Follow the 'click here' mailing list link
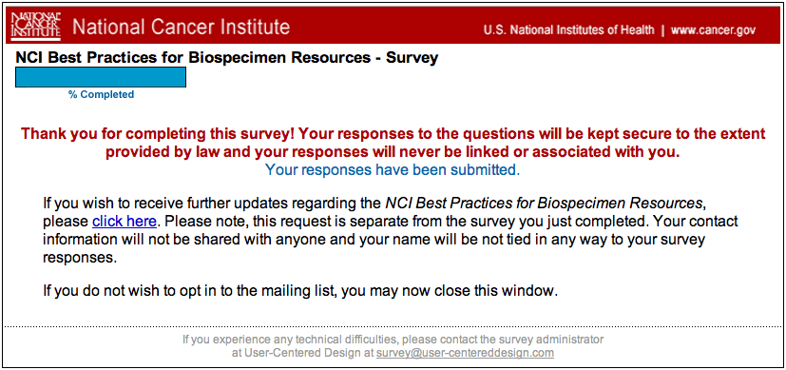This screenshot has height=370, width=786. [125, 221]
